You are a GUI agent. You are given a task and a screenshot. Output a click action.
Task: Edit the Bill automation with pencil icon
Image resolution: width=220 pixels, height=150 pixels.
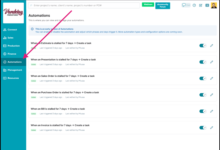pos(211,111)
